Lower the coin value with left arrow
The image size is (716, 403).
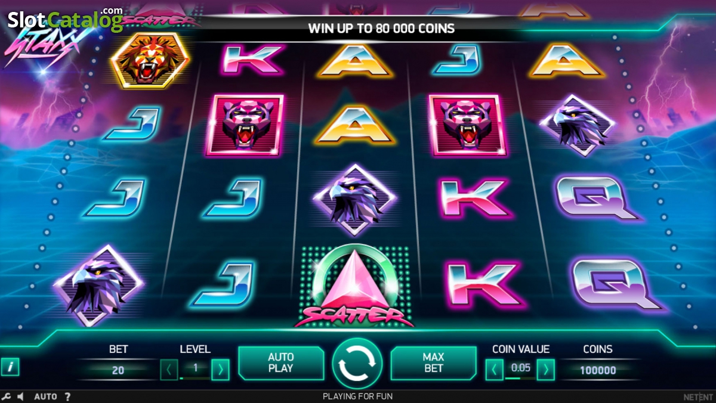(494, 370)
